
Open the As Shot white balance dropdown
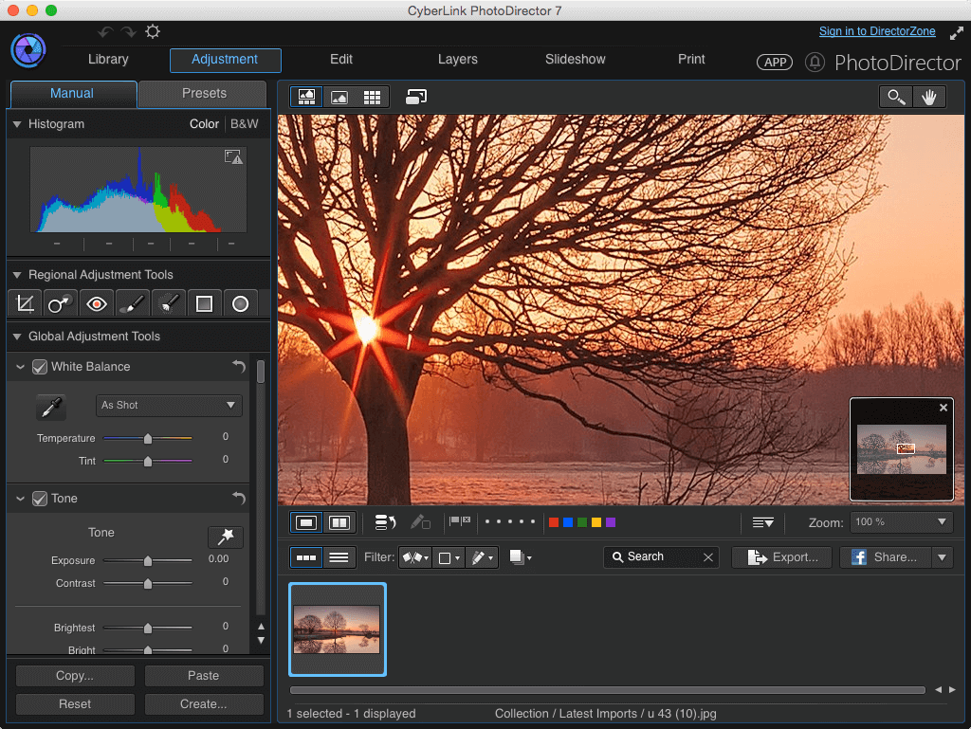click(x=169, y=406)
